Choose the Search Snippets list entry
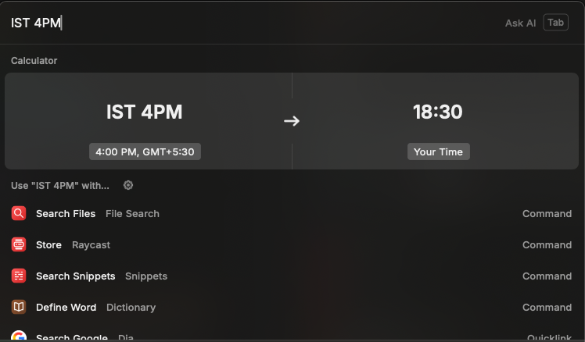 (x=292, y=276)
